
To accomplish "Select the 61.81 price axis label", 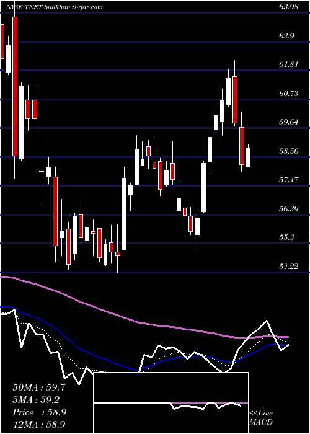I will 289,64.
